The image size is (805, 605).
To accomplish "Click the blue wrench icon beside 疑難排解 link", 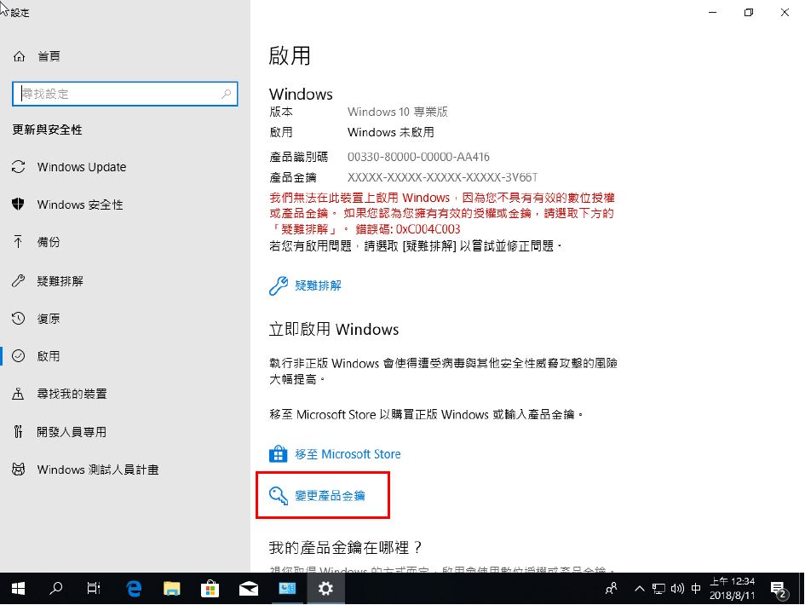I will (279, 285).
